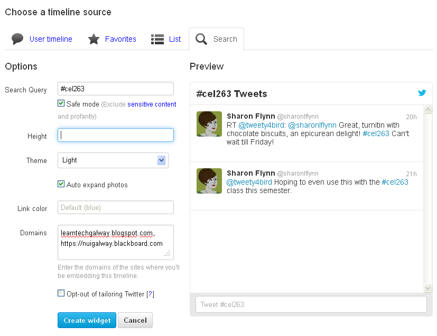Click the Tweet #cel263 compose box
This screenshot has width=437, height=336.
311,304
